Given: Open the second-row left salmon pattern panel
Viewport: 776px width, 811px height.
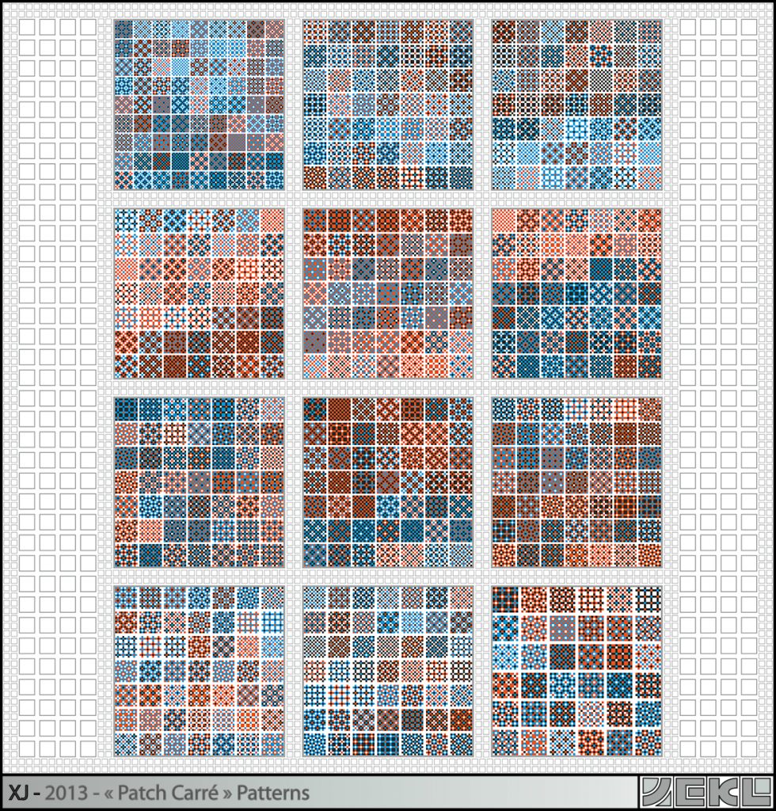Looking at the screenshot, I should pyautogui.click(x=199, y=293).
